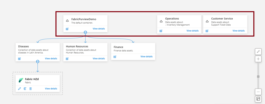Delete the Fabric-HZd source with trash icon

click(x=30, y=88)
